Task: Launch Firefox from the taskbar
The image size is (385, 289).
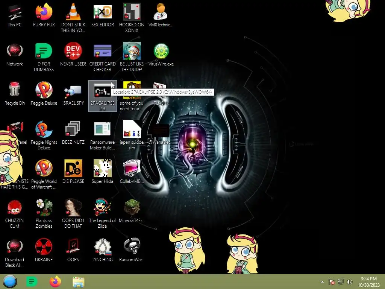Action: 55,281
